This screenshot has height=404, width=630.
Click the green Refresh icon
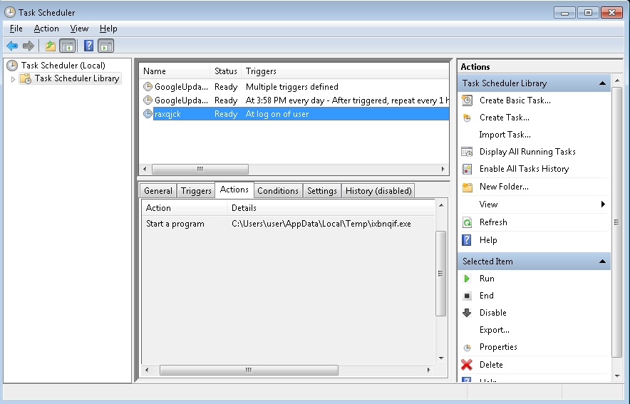coord(467,222)
